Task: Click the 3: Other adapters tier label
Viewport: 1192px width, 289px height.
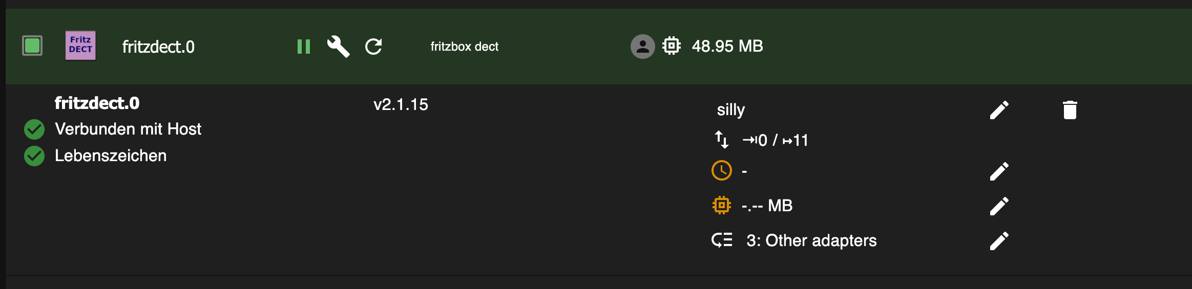Action: point(811,240)
